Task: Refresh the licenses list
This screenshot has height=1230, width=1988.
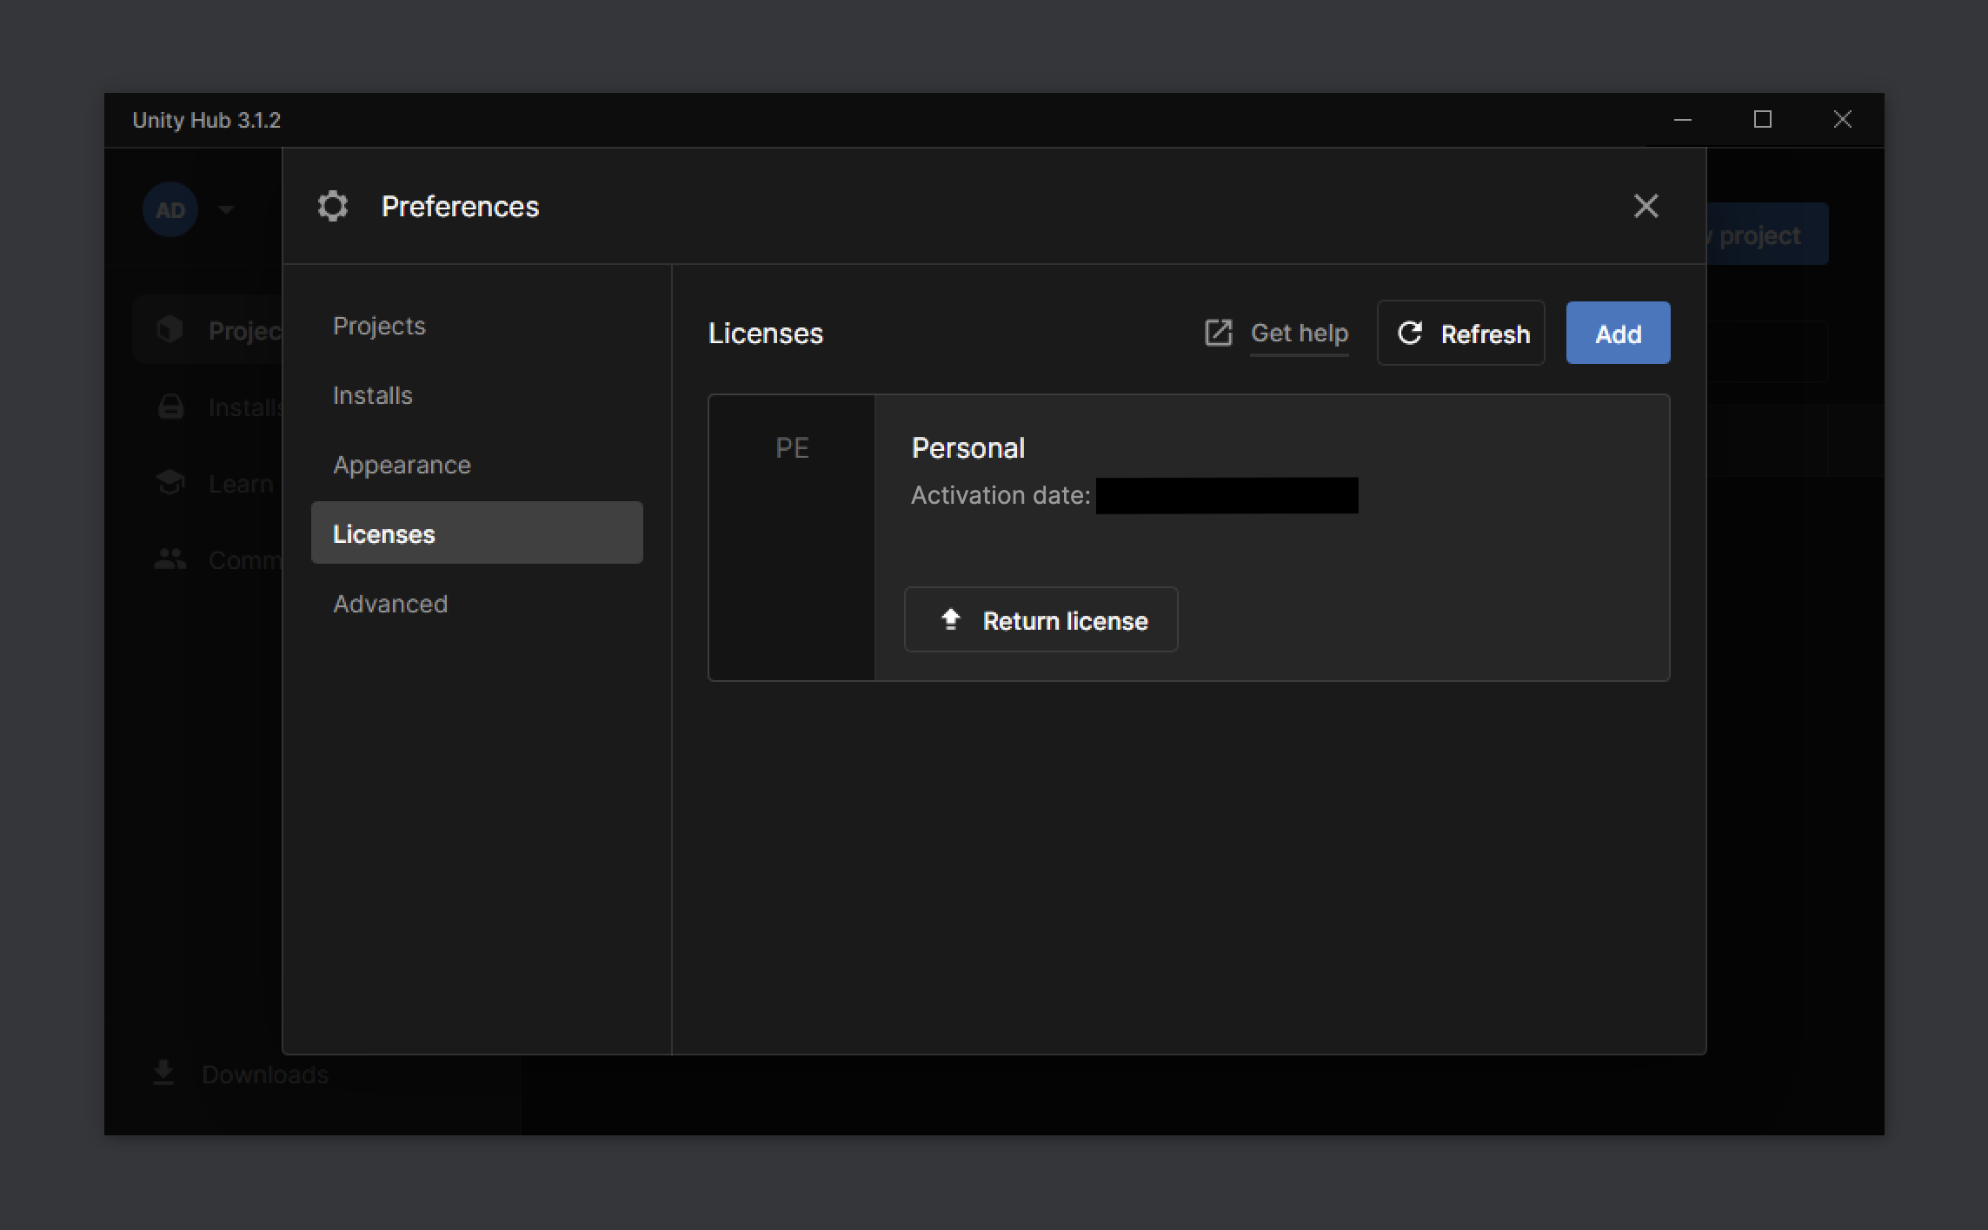Action: (x=1460, y=333)
